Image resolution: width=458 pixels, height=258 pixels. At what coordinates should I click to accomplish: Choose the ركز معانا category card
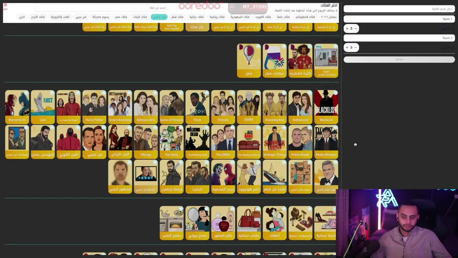click(x=198, y=27)
